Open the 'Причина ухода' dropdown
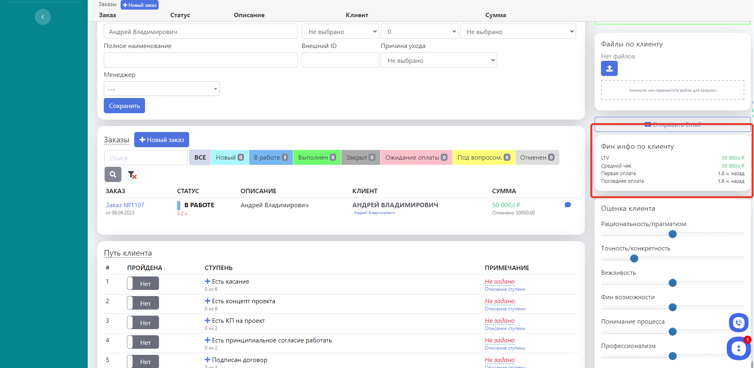This screenshot has height=368, width=754. coord(439,60)
